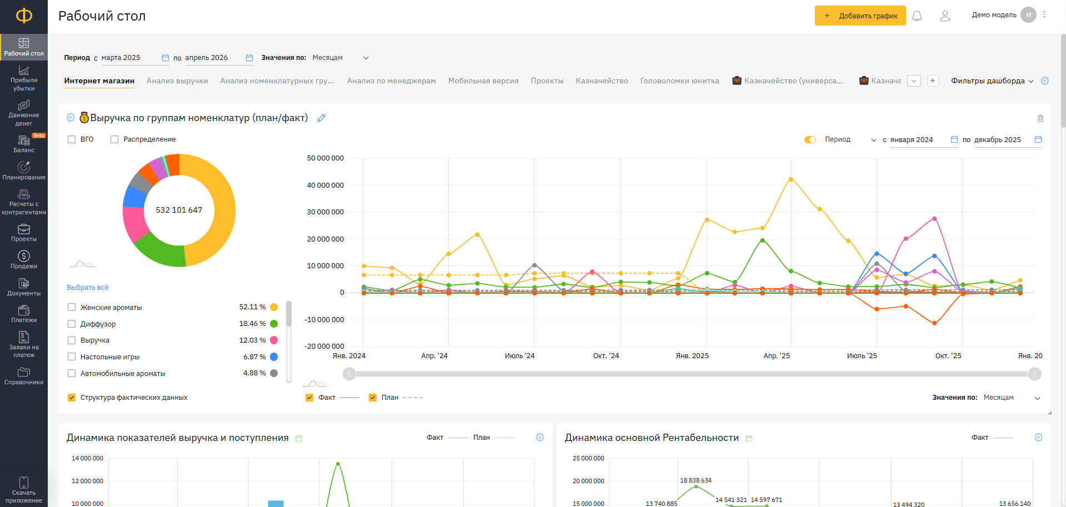Screen dimensions: 1066x507
Task: Select Выручка checkbox in legend
Action: click(x=72, y=340)
